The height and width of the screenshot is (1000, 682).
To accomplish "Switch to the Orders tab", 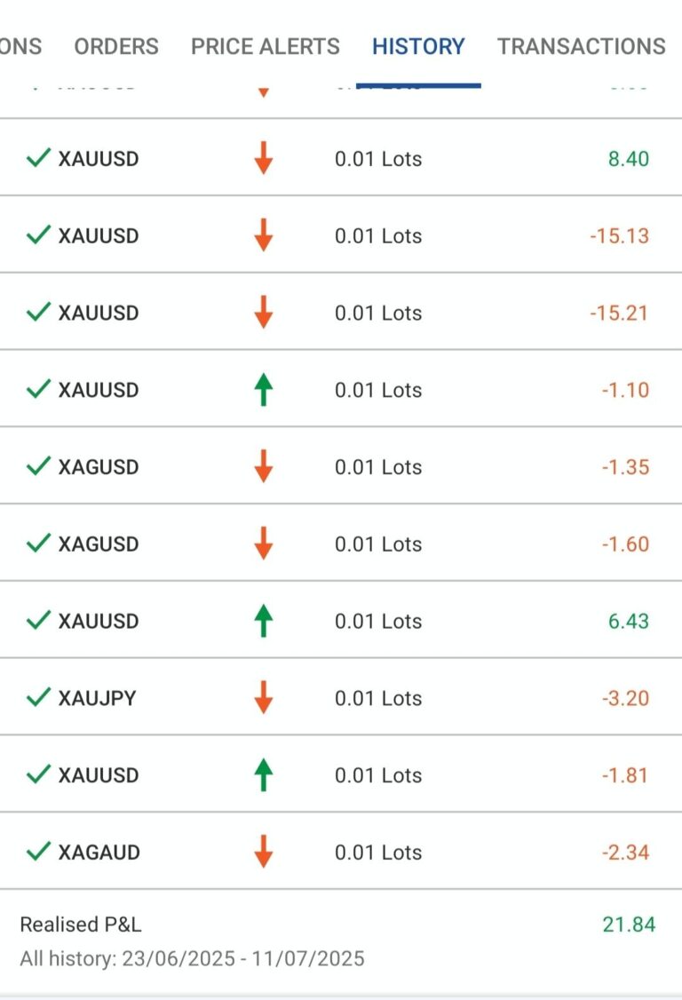I will (x=116, y=46).
